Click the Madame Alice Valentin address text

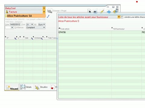tap(26, 20)
